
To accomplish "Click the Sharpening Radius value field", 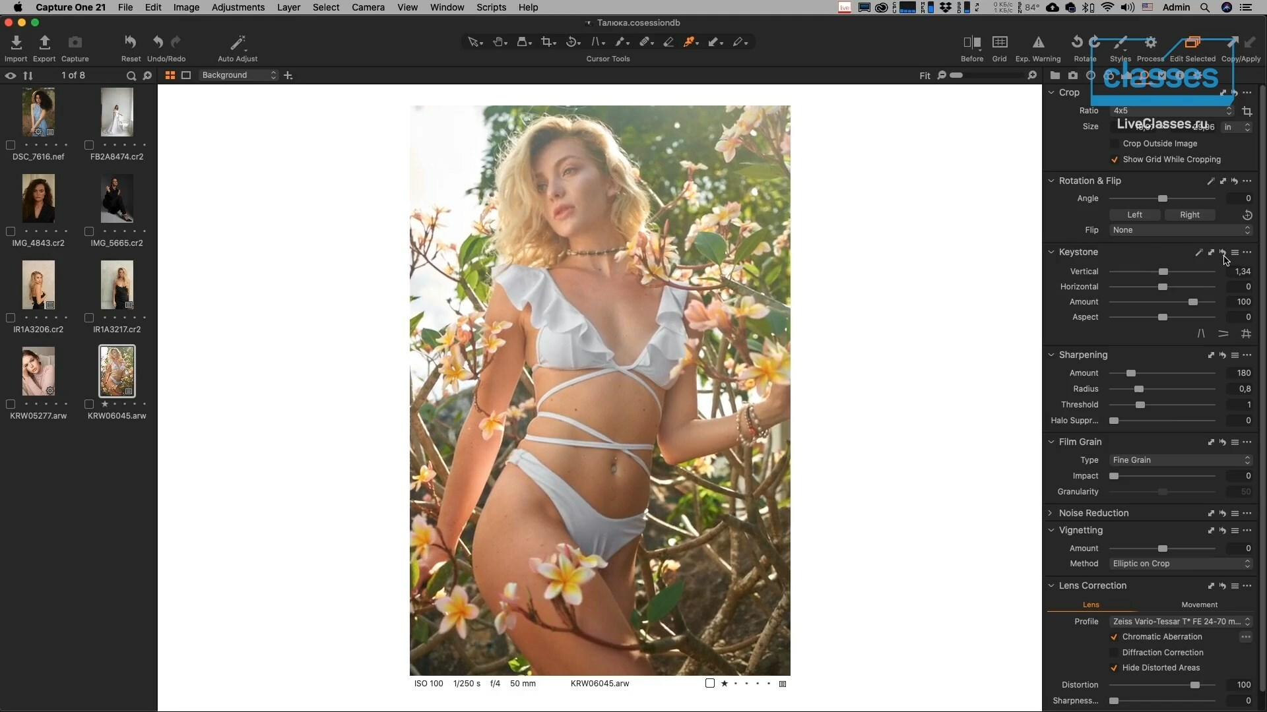I will (x=1240, y=389).
